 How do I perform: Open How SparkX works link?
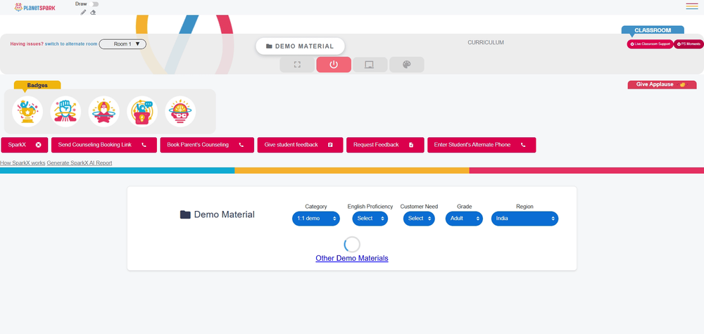[23, 163]
